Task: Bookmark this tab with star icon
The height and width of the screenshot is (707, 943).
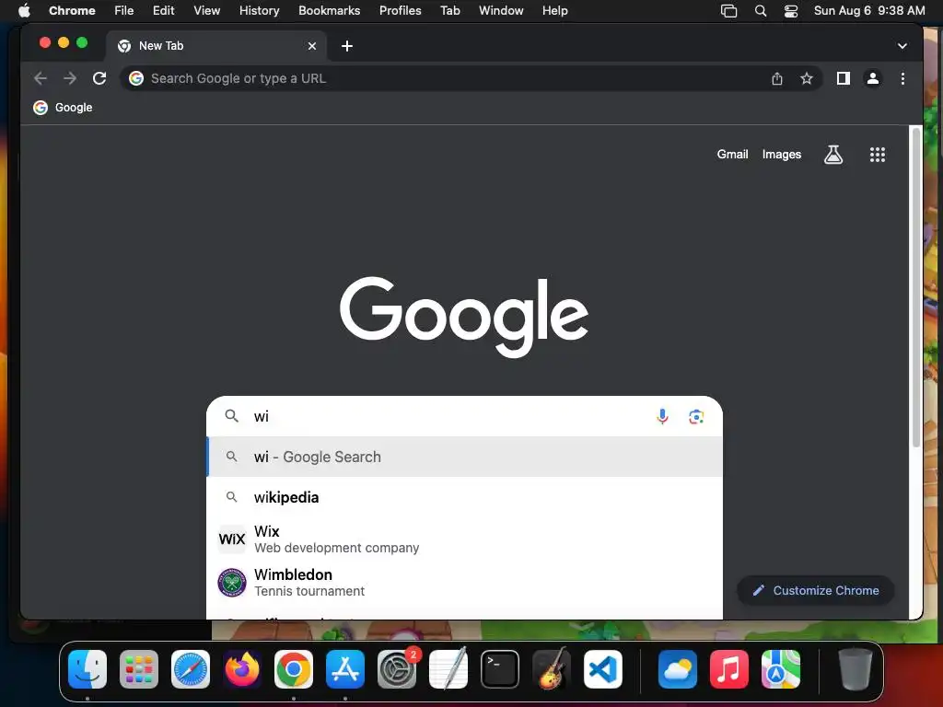Action: pyautogui.click(x=807, y=78)
